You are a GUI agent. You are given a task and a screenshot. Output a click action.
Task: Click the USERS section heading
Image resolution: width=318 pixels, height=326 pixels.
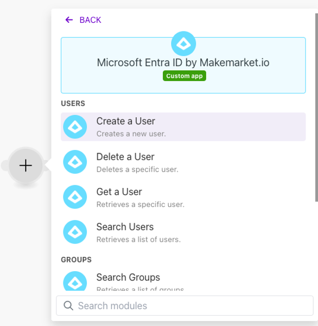click(x=73, y=103)
